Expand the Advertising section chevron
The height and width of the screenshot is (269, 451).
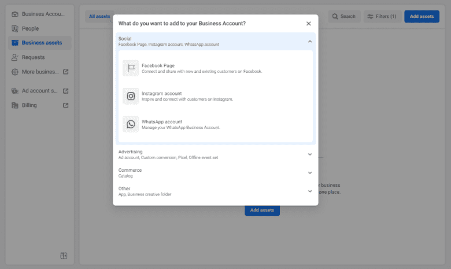point(310,154)
